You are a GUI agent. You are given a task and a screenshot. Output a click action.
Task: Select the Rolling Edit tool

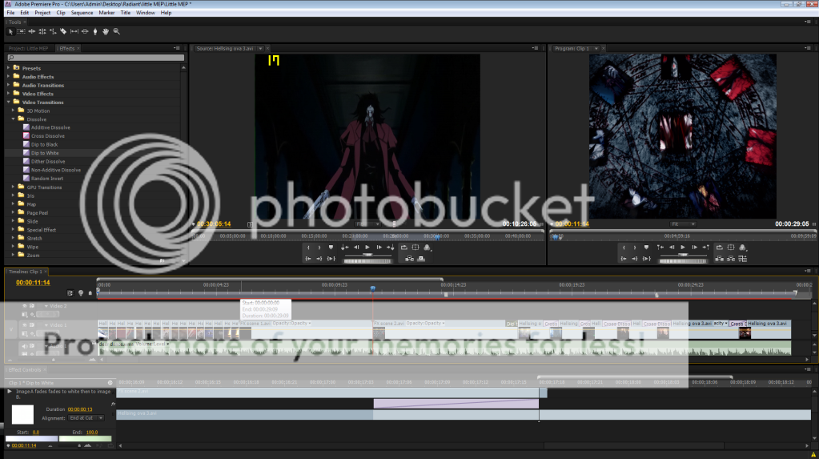pyautogui.click(x=42, y=32)
